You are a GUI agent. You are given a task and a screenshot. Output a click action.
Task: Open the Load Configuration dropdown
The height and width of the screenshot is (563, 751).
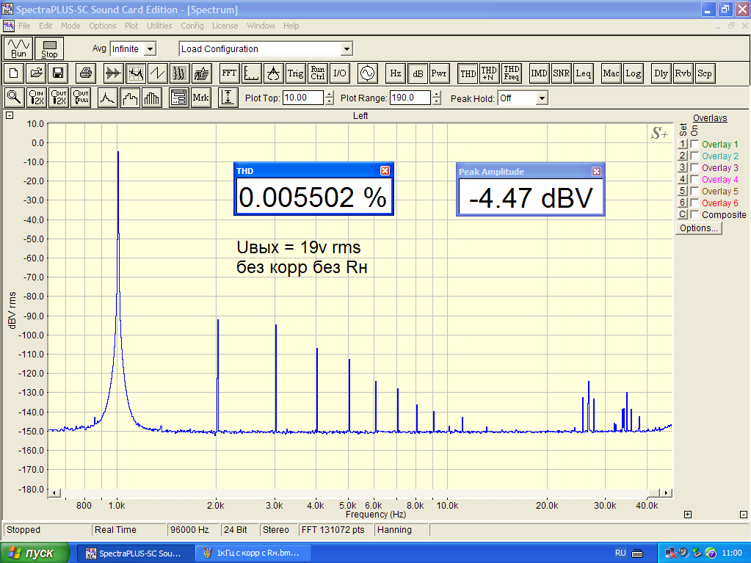coord(347,49)
